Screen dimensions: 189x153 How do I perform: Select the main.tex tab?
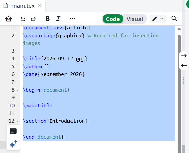click(23, 6)
